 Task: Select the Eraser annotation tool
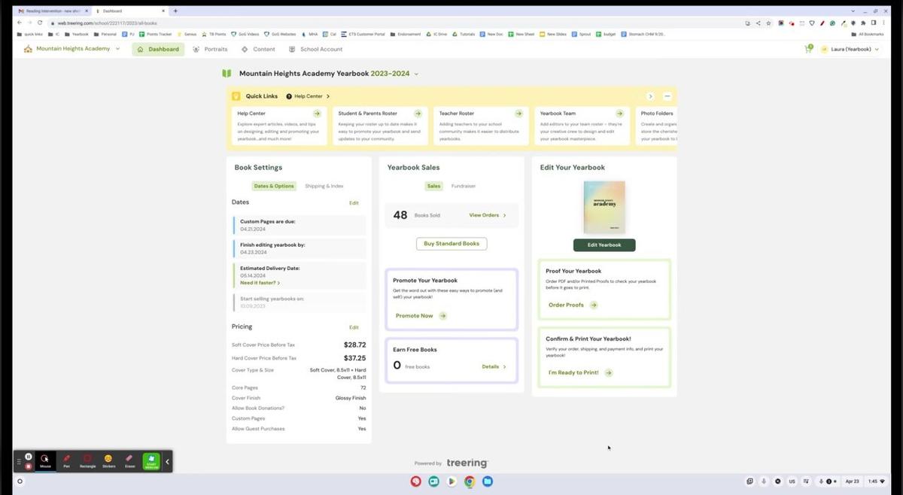[129, 460]
